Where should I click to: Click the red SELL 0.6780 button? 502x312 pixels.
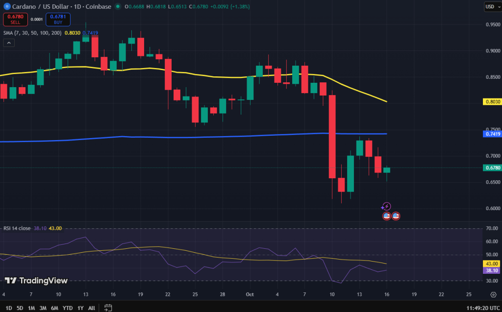pos(15,20)
